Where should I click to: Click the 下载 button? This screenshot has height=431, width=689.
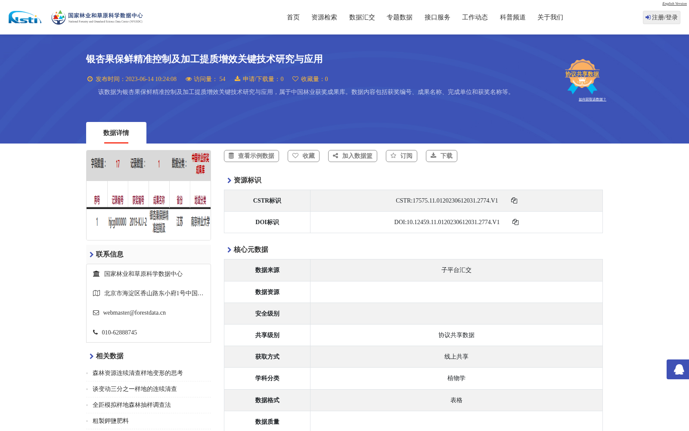click(441, 156)
